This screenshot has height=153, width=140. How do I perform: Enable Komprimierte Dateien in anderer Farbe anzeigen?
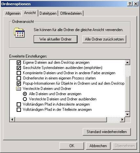coord(19,73)
